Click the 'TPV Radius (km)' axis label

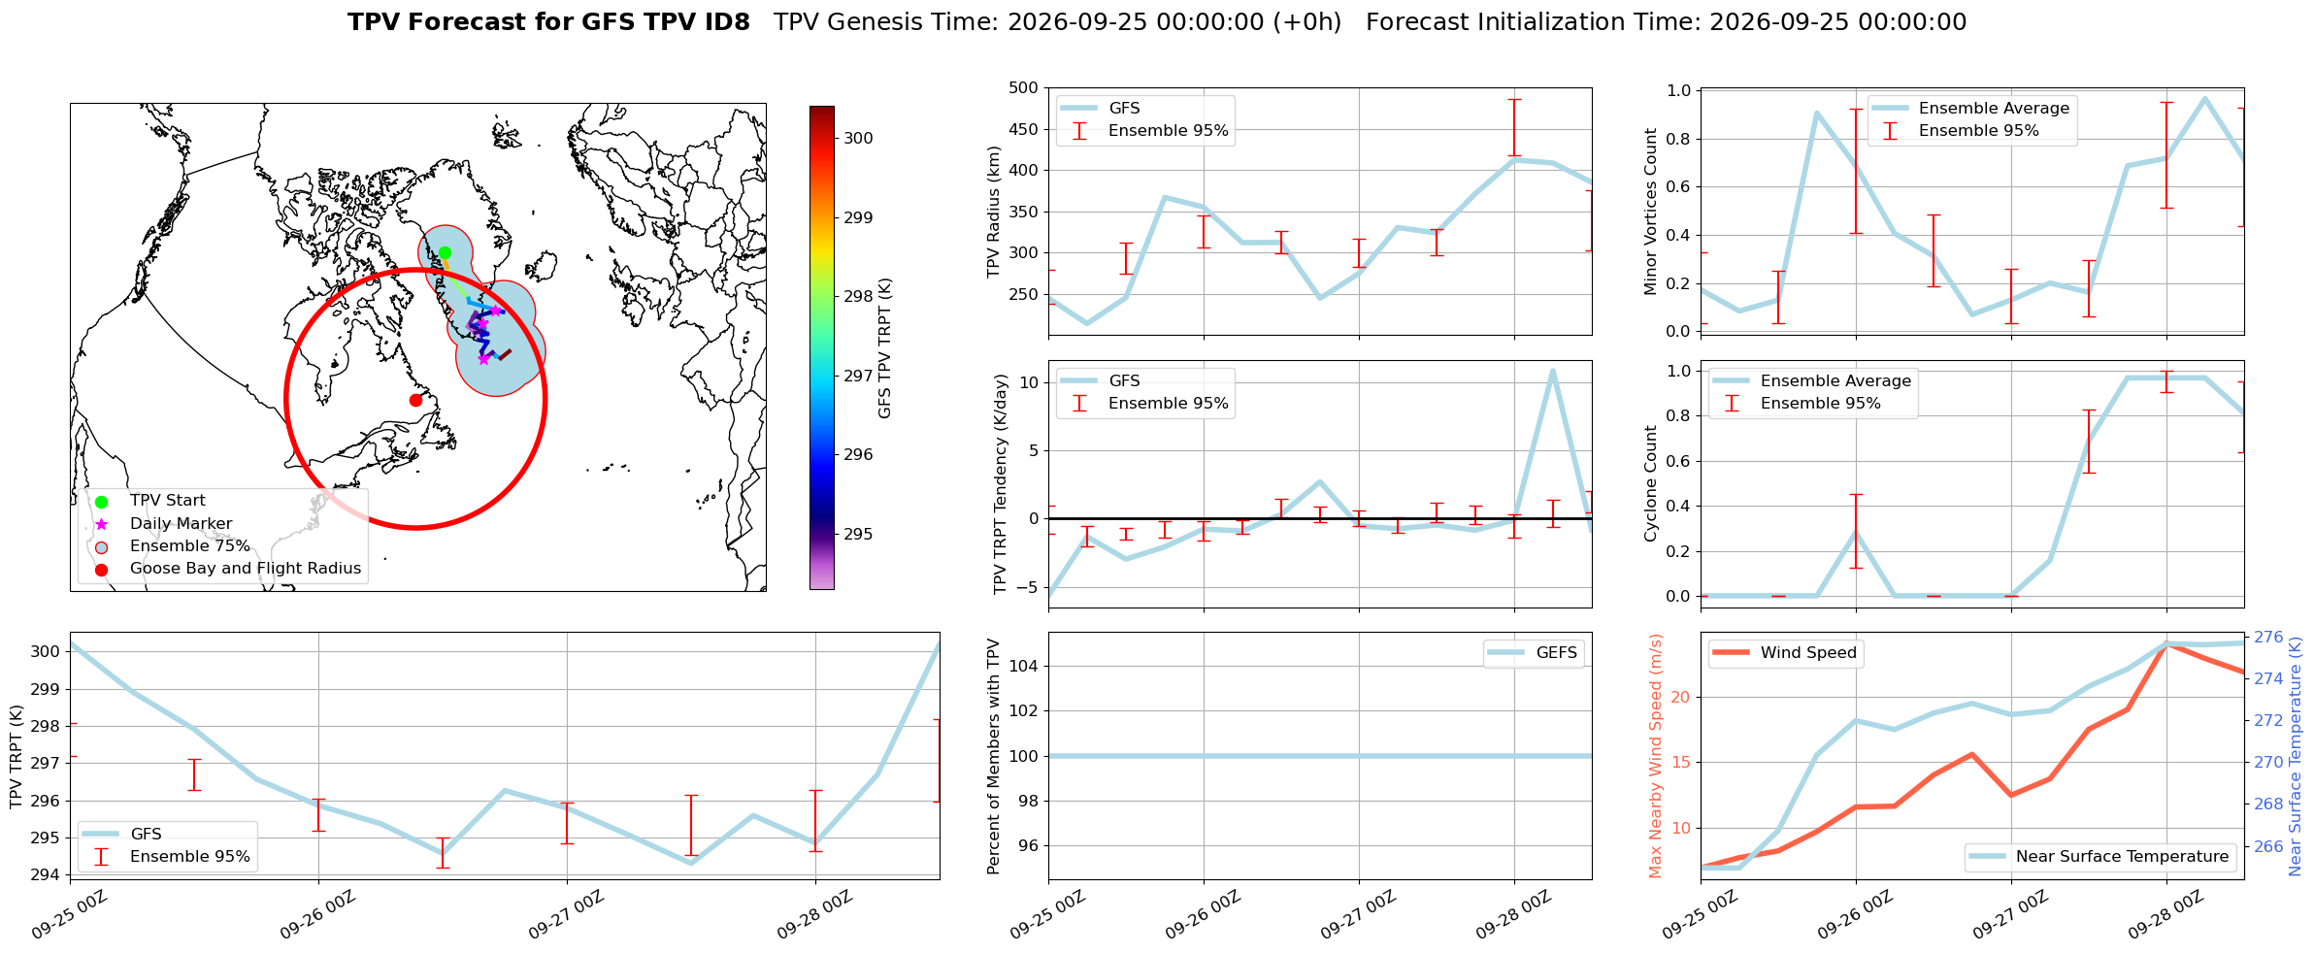tap(993, 212)
